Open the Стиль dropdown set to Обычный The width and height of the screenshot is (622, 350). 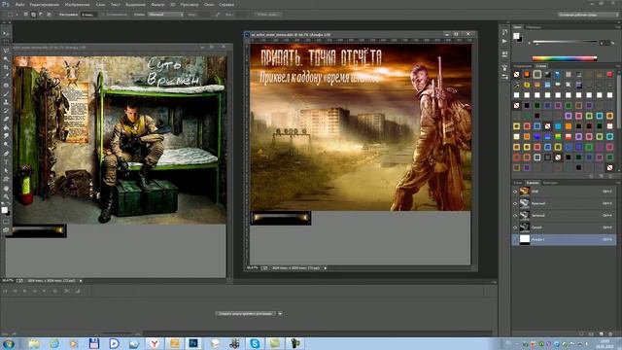tap(166, 15)
